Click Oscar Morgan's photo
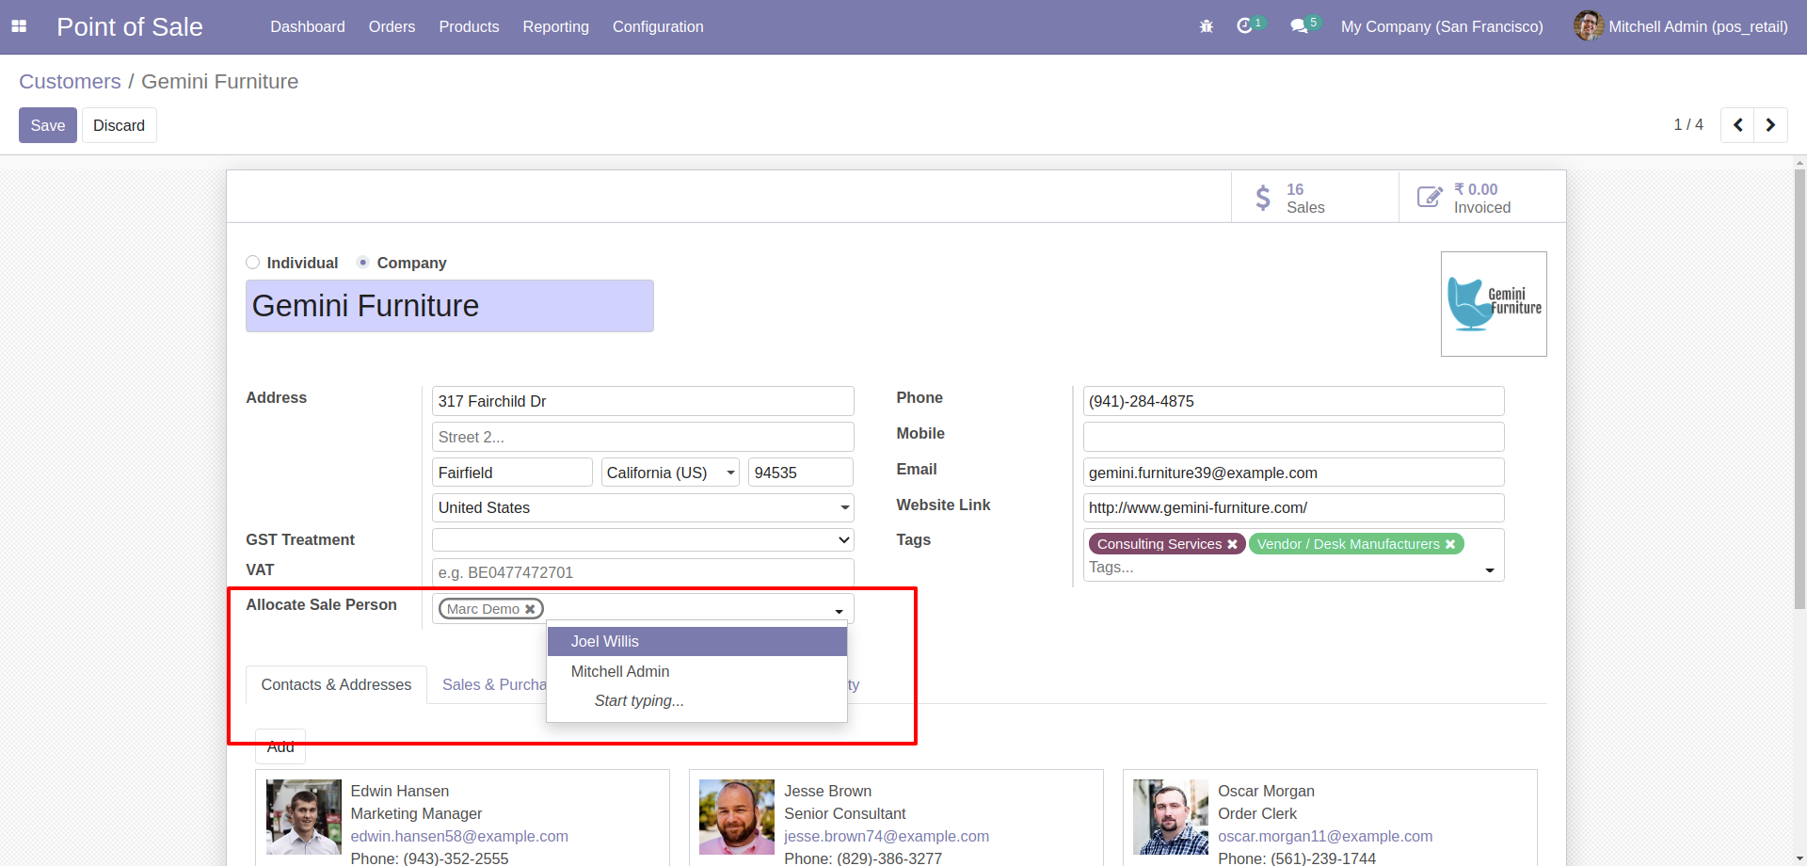This screenshot has height=866, width=1807. (x=1171, y=817)
